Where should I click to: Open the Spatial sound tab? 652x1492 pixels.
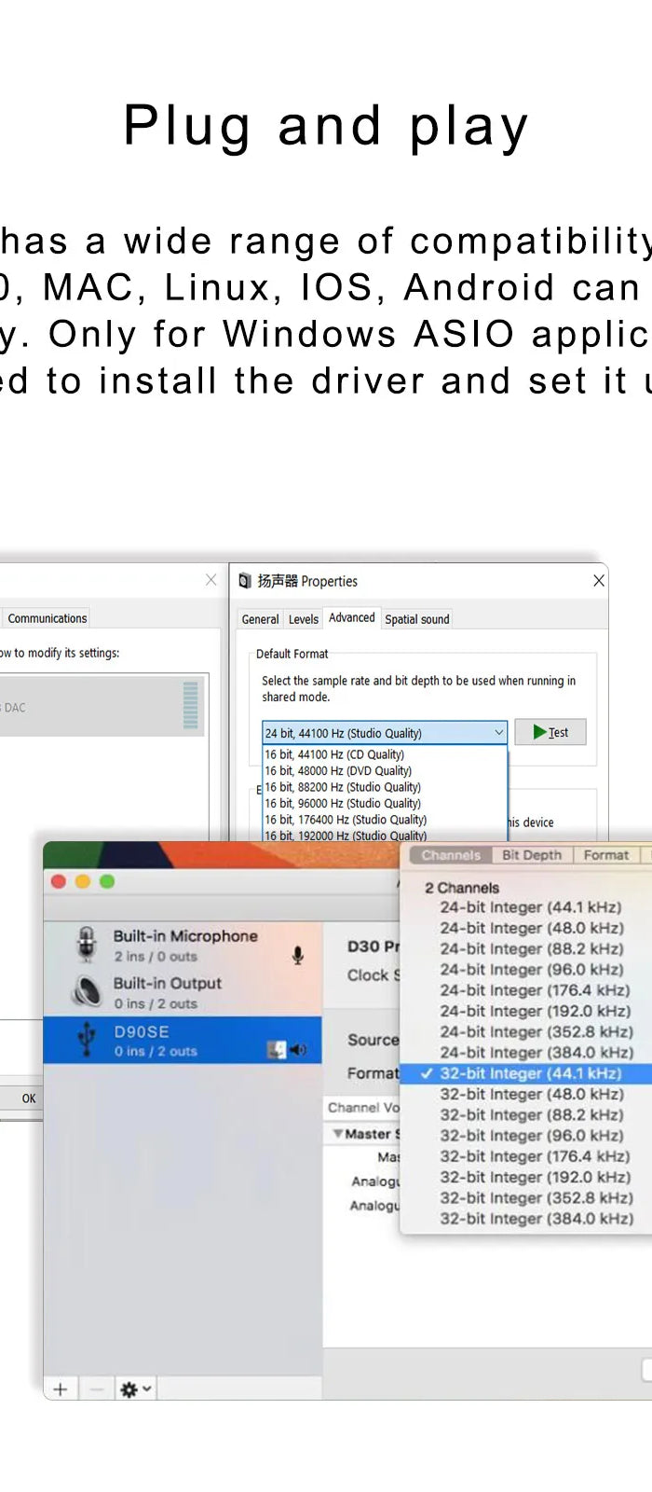[416, 619]
